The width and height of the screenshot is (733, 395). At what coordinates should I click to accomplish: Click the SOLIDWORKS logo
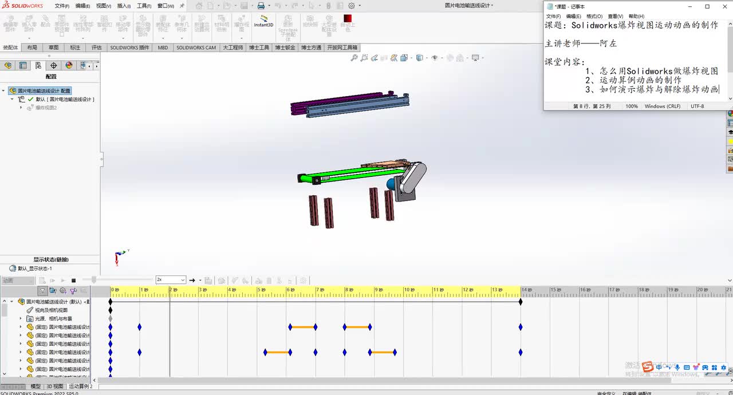pyautogui.click(x=22, y=6)
